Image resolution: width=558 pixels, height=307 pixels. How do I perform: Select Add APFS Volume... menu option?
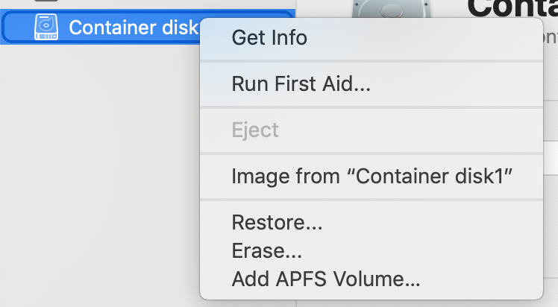click(326, 280)
